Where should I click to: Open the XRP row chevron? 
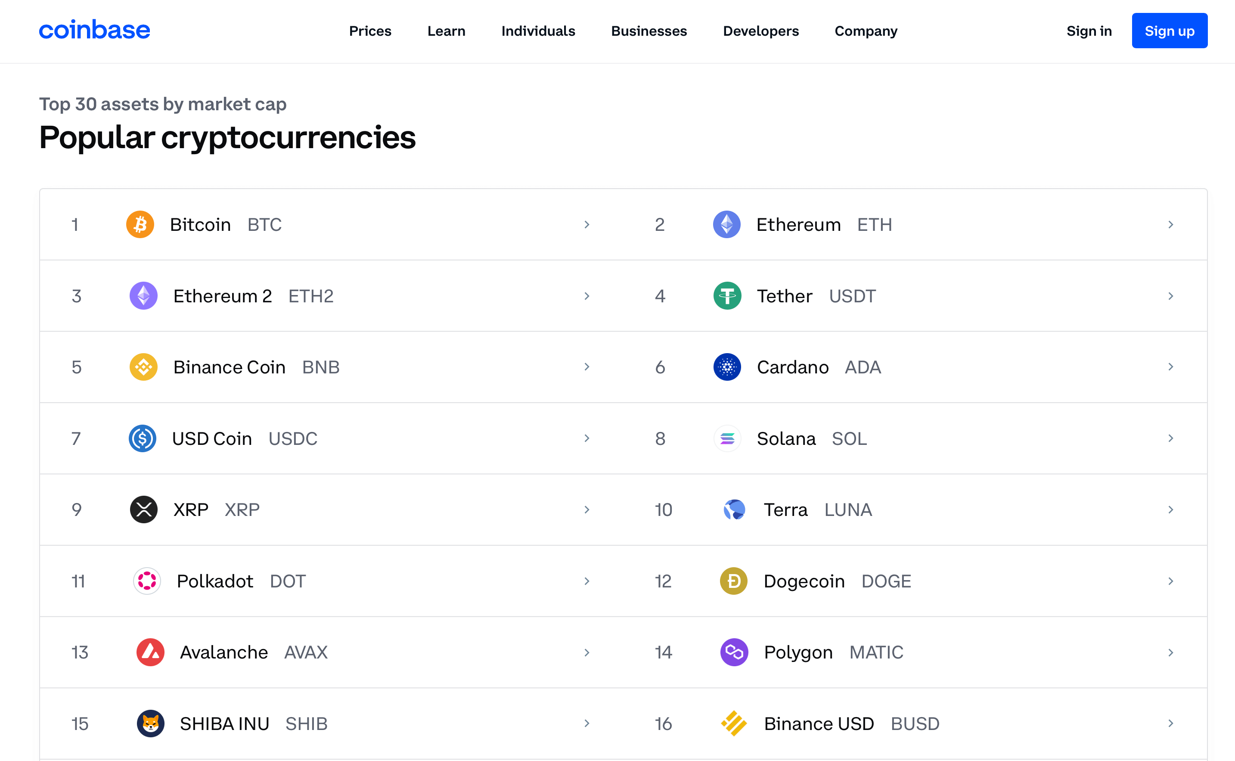[587, 510]
